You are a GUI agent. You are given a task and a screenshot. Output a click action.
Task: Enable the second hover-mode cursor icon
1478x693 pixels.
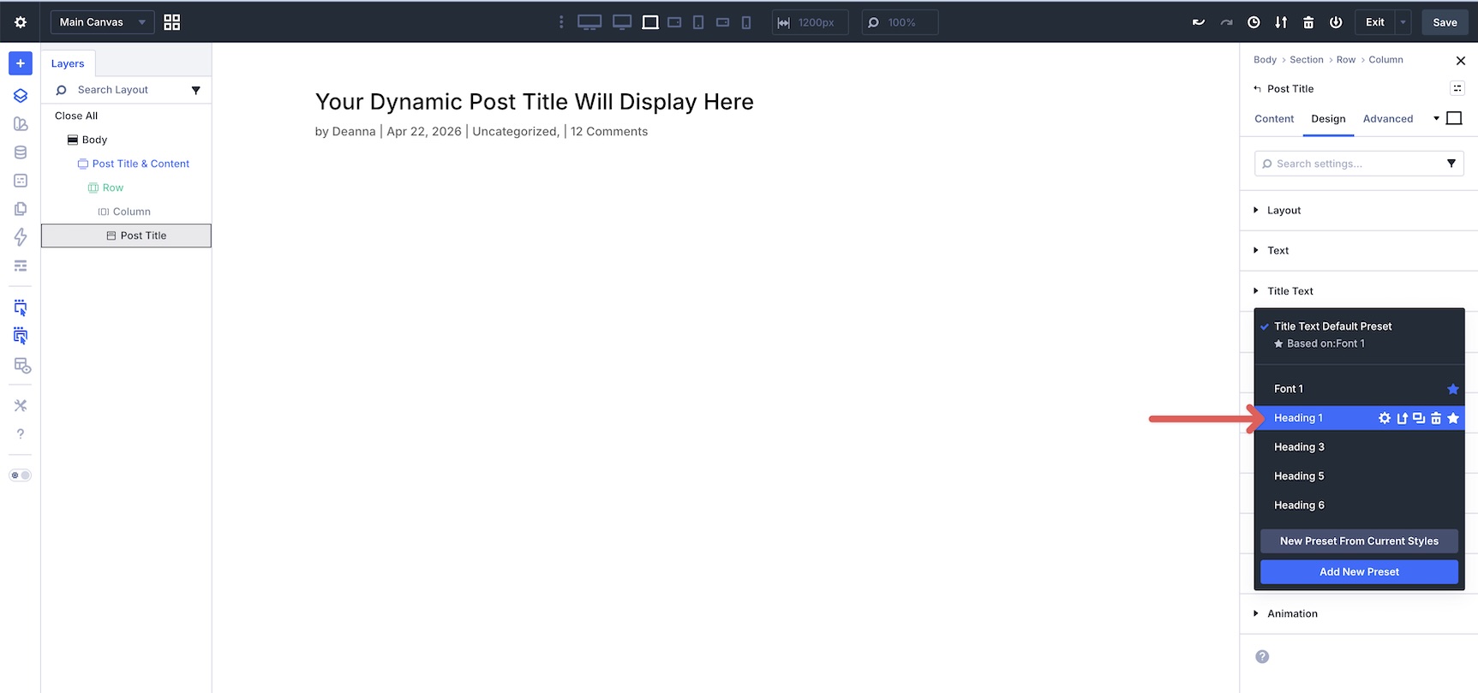21,336
